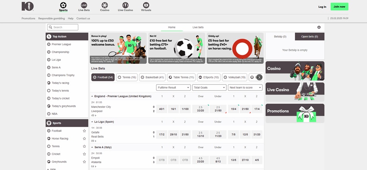The image size is (367, 170).
Task: Switch to the Live bets tab
Action: coord(198,27)
